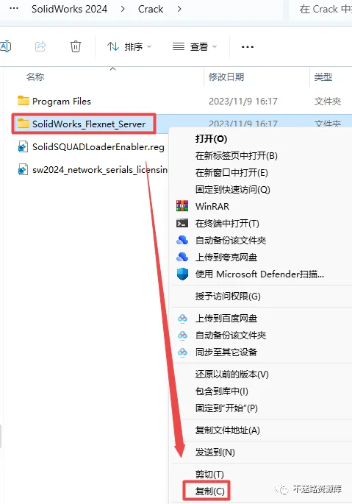Expand chevron after Crack in breadcrumb
352x504 pixels.
point(179,9)
